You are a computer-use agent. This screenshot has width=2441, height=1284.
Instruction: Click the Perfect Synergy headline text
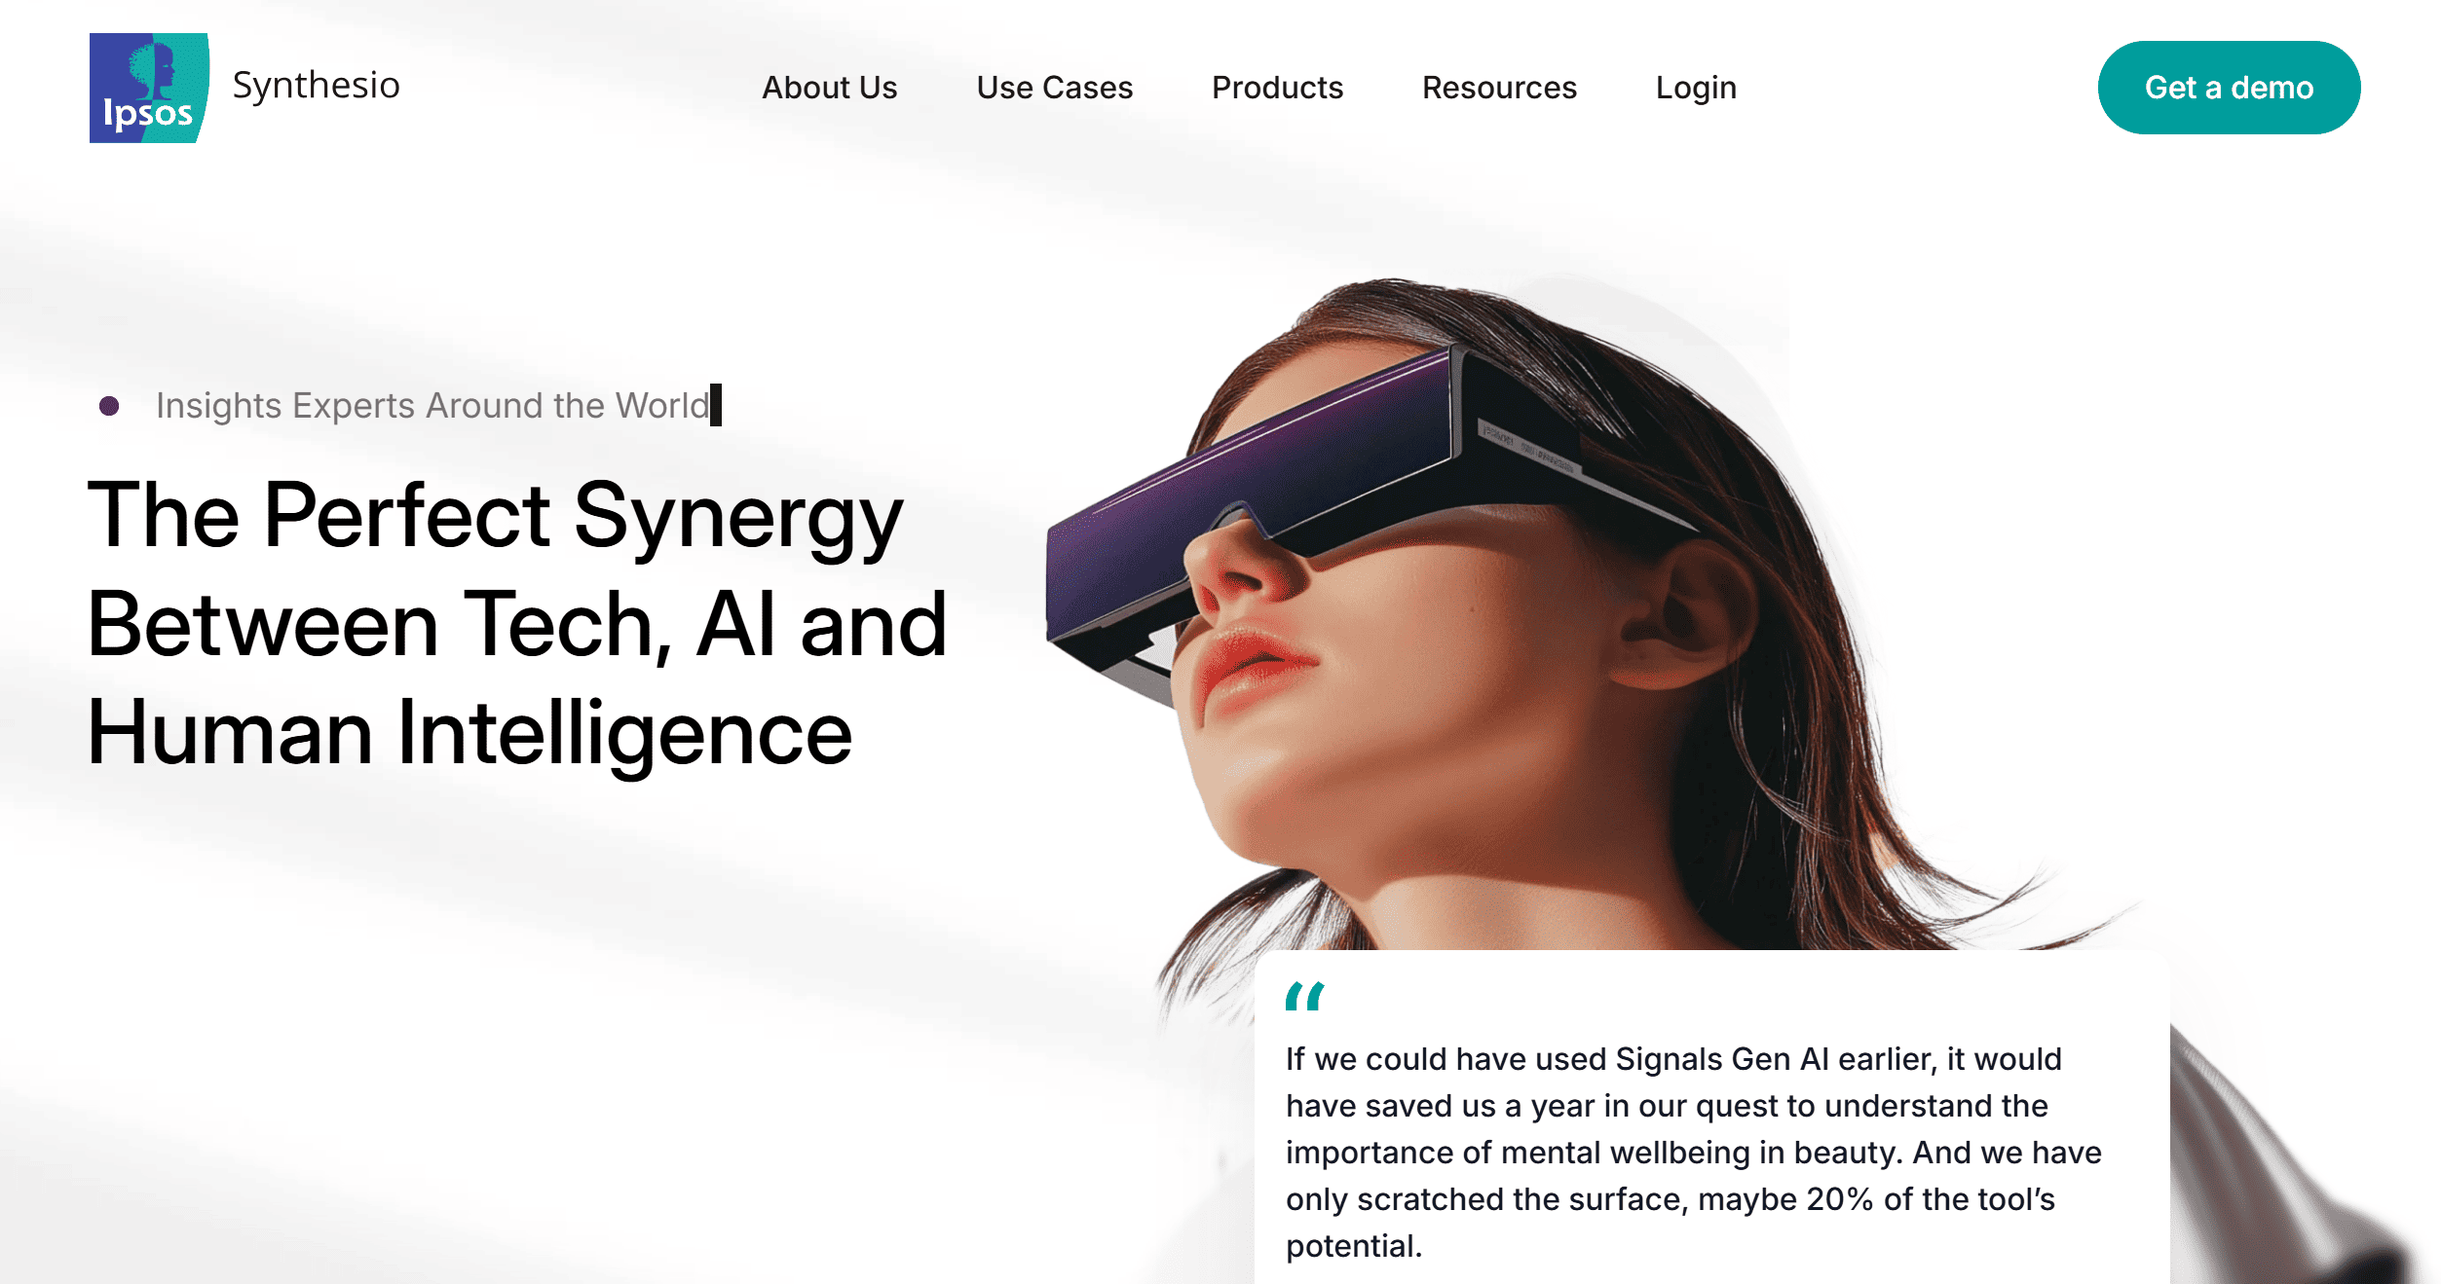point(516,623)
